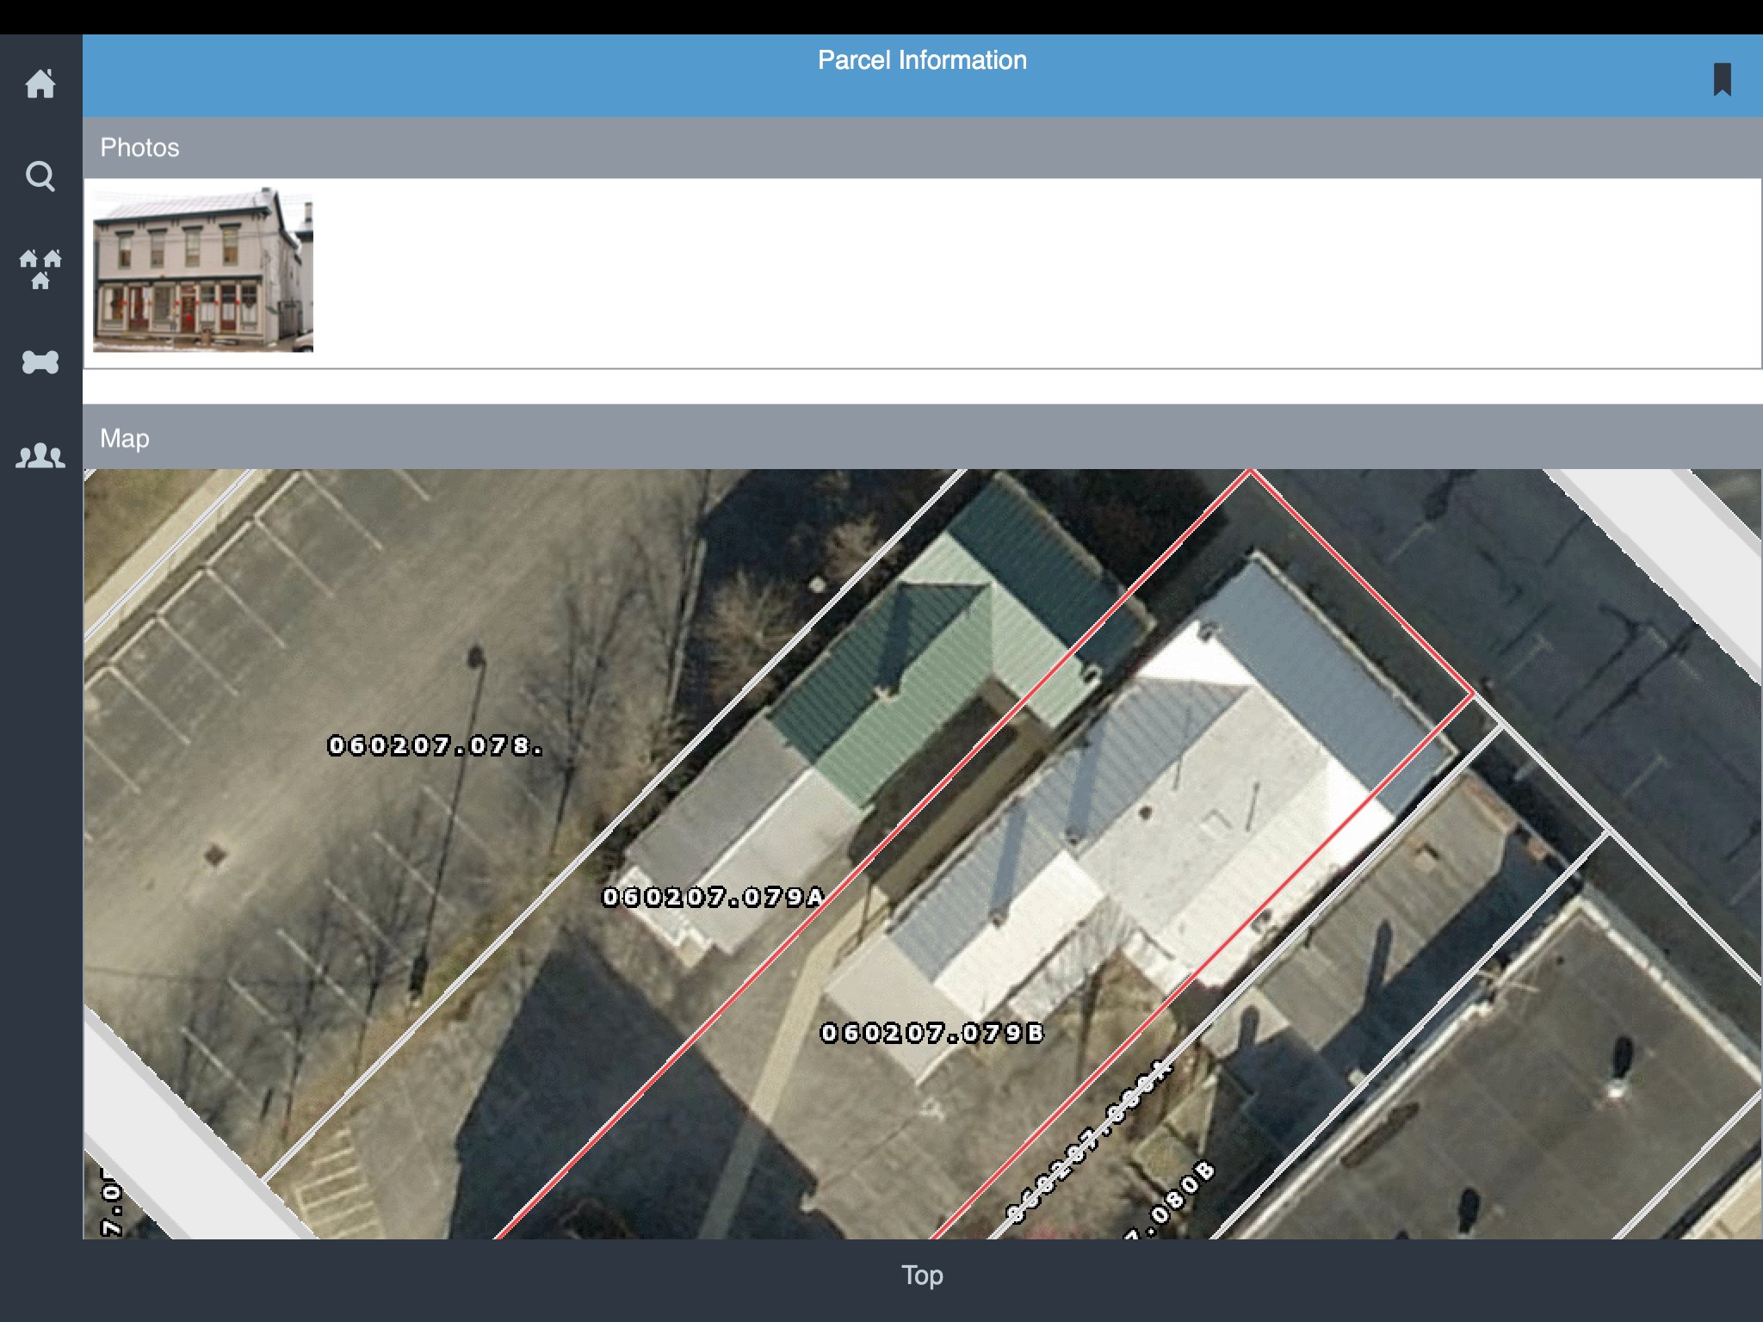Image resolution: width=1763 pixels, height=1322 pixels.
Task: Select the dog bone sidebar icon
Action: pos(40,361)
